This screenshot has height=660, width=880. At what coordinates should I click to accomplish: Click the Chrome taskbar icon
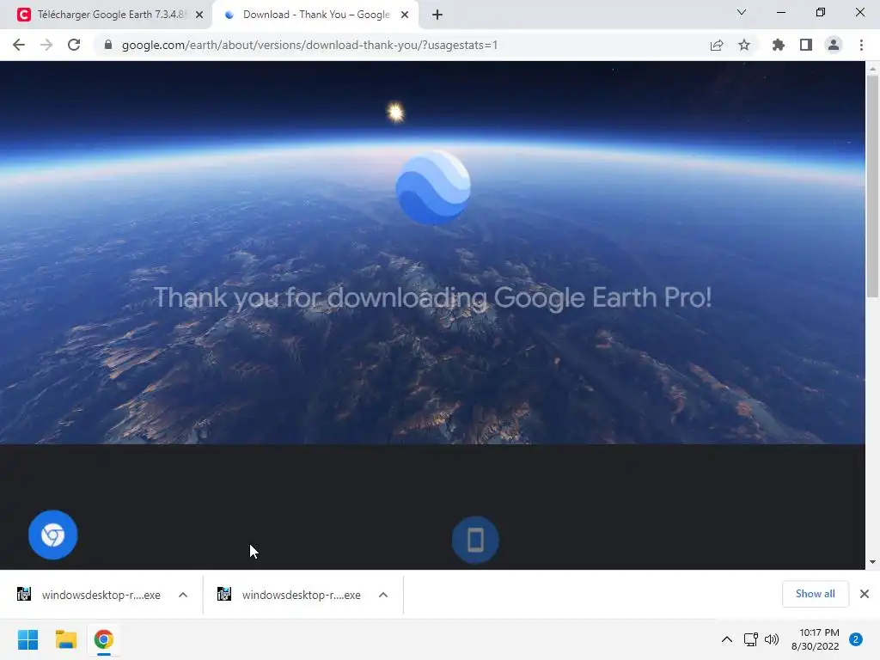[x=104, y=639]
